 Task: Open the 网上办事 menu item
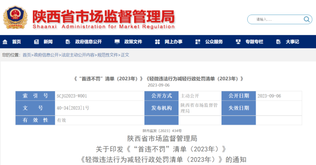pos(173,42)
